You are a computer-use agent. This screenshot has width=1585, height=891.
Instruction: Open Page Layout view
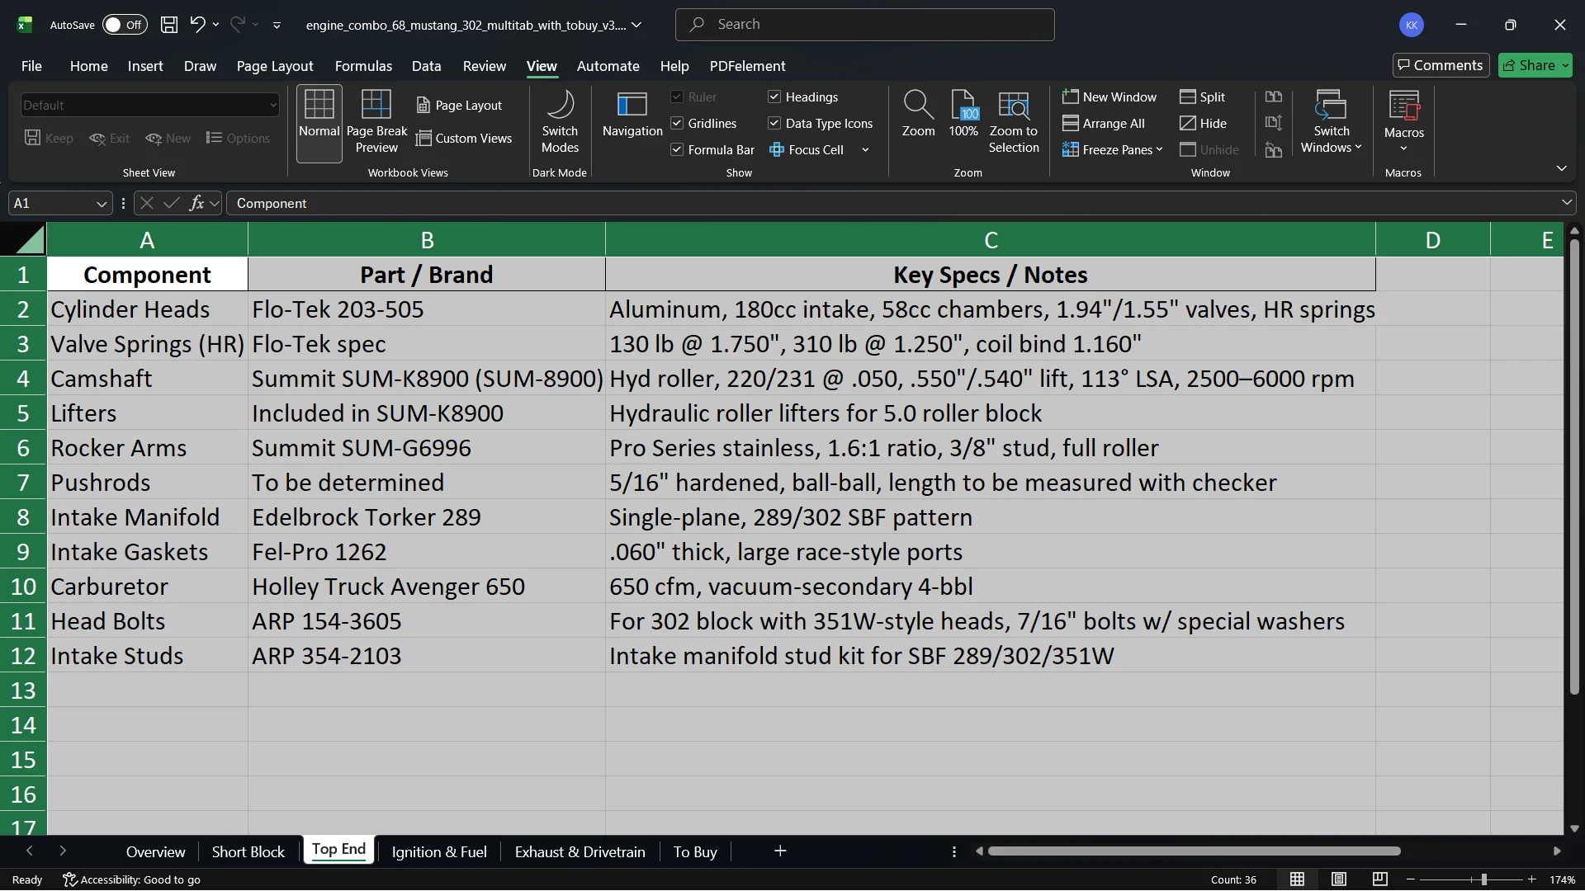(459, 106)
